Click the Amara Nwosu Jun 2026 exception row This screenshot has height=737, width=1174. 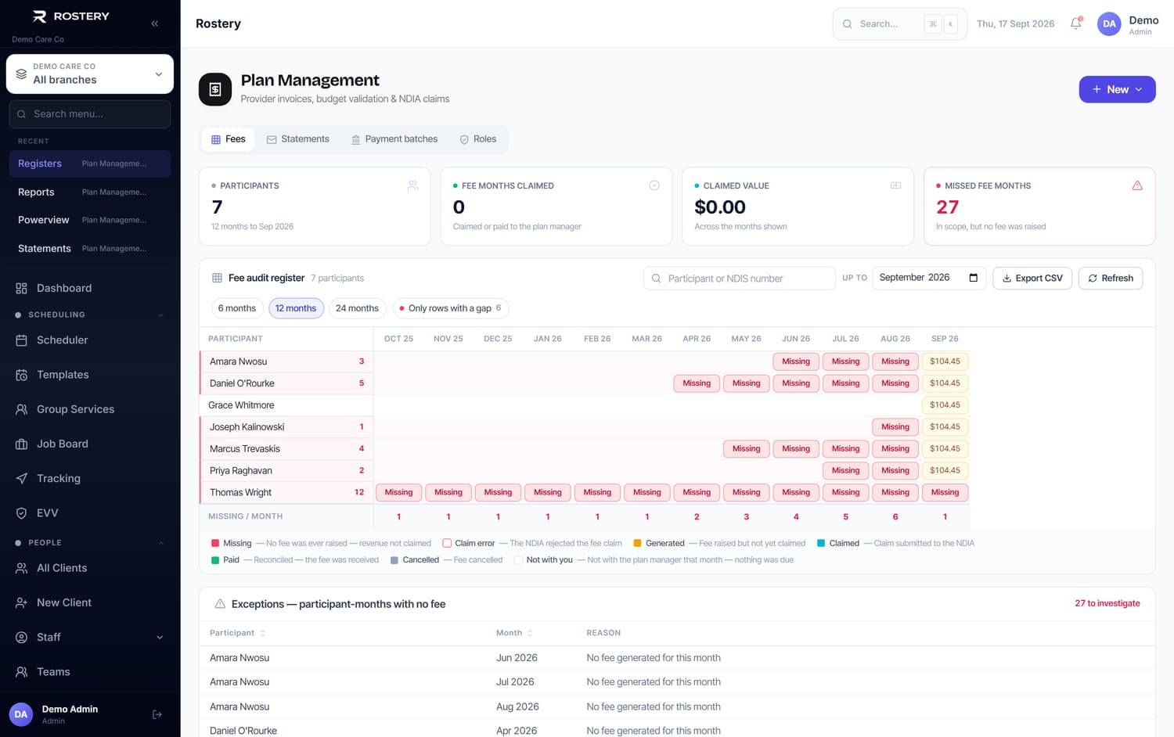(677, 658)
